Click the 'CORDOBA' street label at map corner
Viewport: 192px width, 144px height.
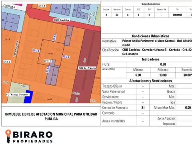(x=9, y=6)
